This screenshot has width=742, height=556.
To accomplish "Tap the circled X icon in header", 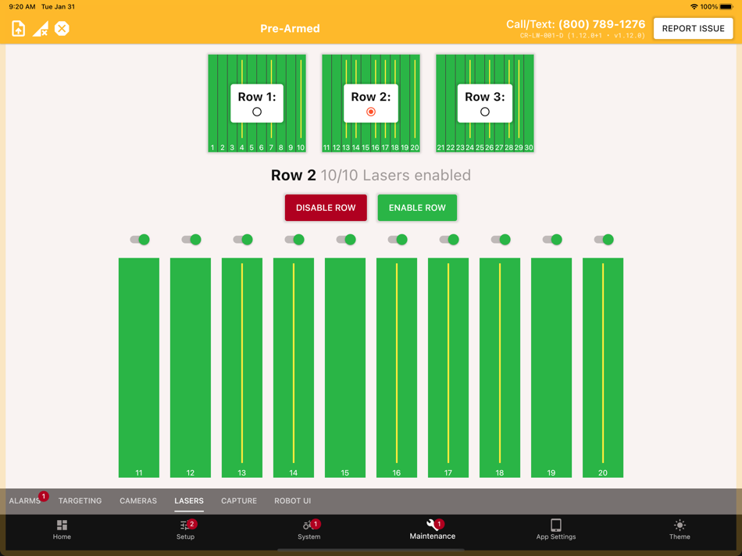I will (x=62, y=28).
